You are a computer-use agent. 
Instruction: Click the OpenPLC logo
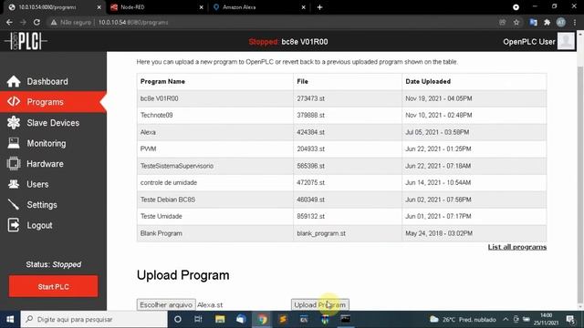(x=26, y=41)
